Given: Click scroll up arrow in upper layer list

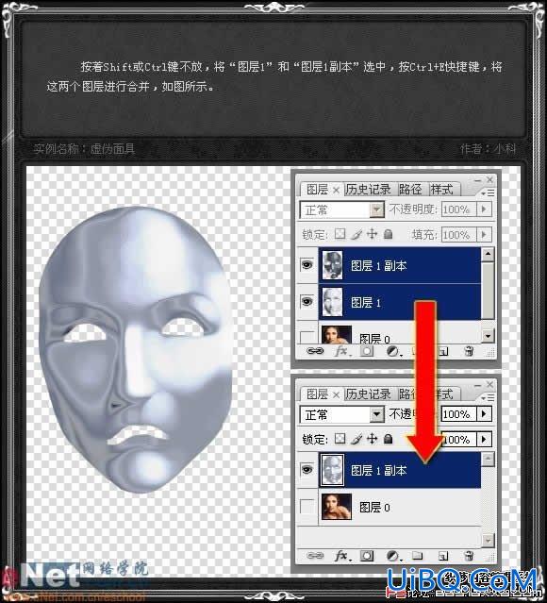Looking at the screenshot, I should (x=488, y=254).
